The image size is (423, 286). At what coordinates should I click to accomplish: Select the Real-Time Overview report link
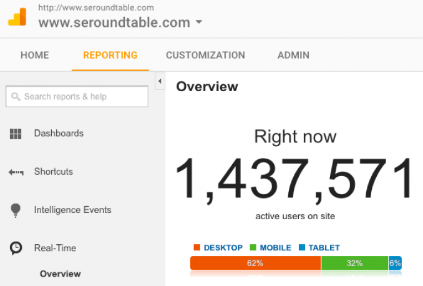click(61, 274)
